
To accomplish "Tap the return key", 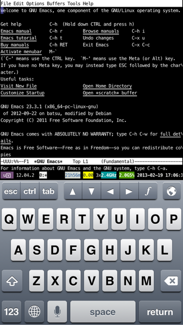I will [x=160, y=311].
